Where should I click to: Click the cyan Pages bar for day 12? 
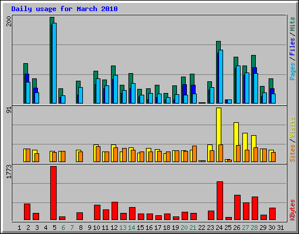pos(116,90)
